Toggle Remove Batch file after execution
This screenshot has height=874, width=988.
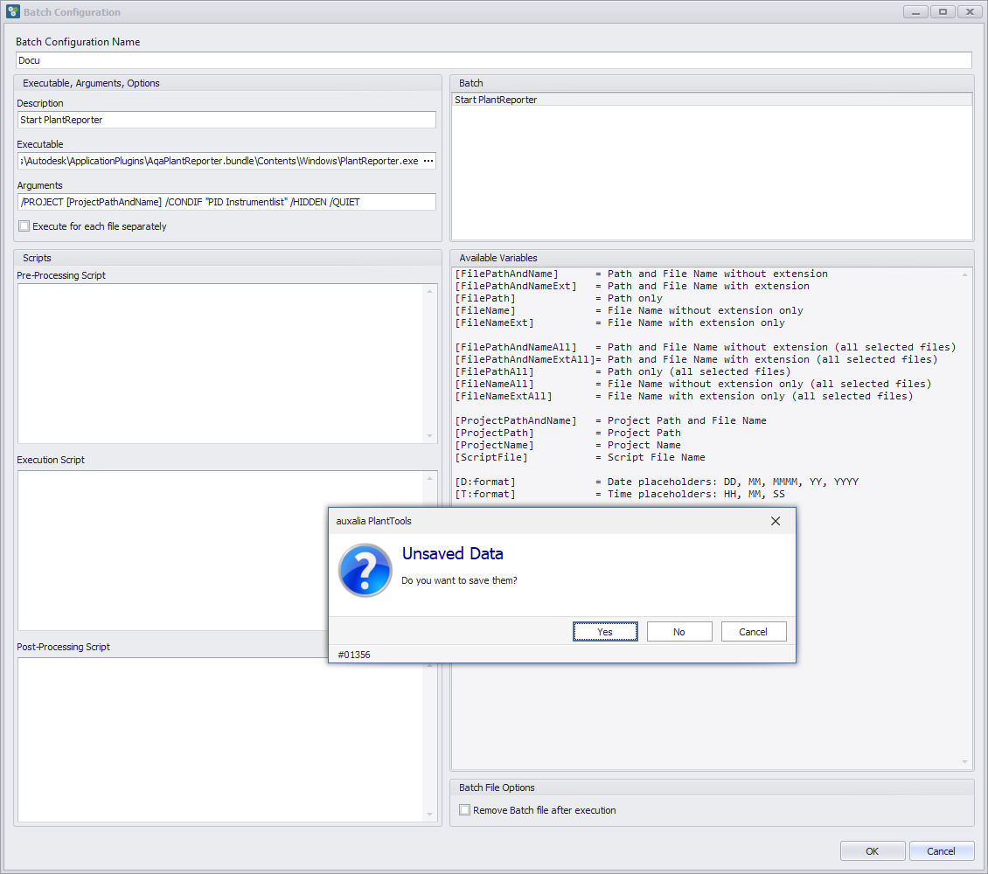(x=465, y=810)
